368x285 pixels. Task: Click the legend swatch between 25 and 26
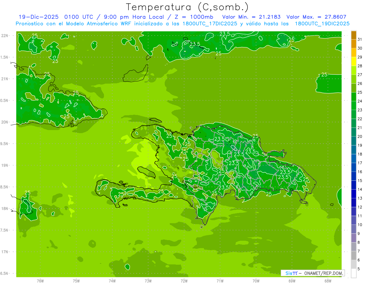click(354, 88)
